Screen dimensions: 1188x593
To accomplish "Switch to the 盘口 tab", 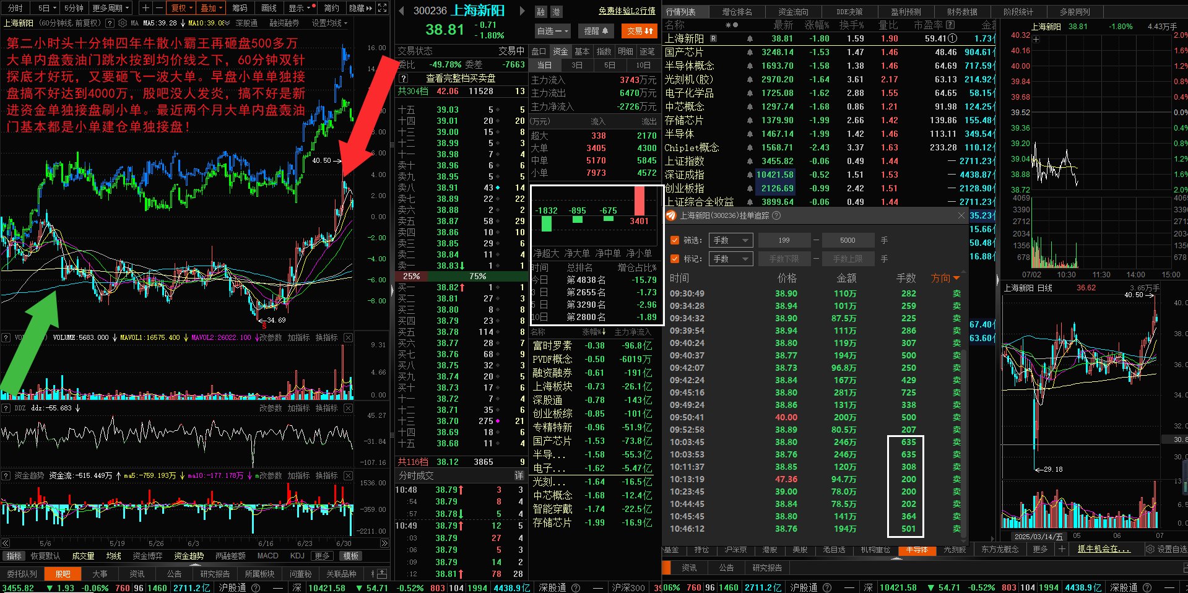I will [539, 51].
